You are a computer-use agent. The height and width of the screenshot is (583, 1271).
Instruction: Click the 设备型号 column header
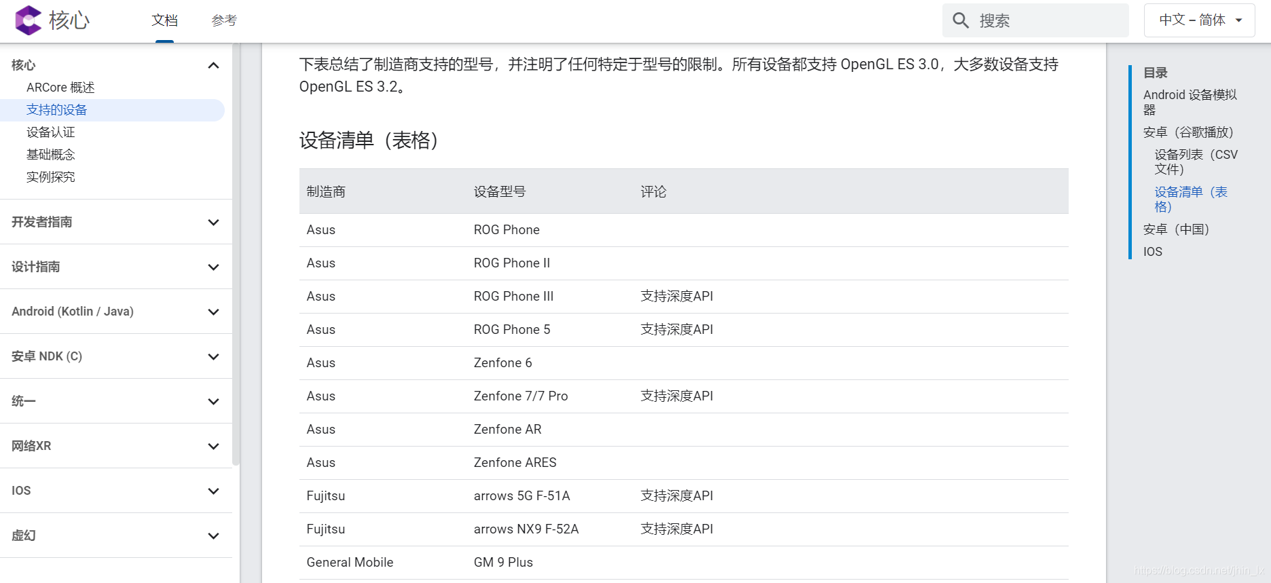point(500,192)
